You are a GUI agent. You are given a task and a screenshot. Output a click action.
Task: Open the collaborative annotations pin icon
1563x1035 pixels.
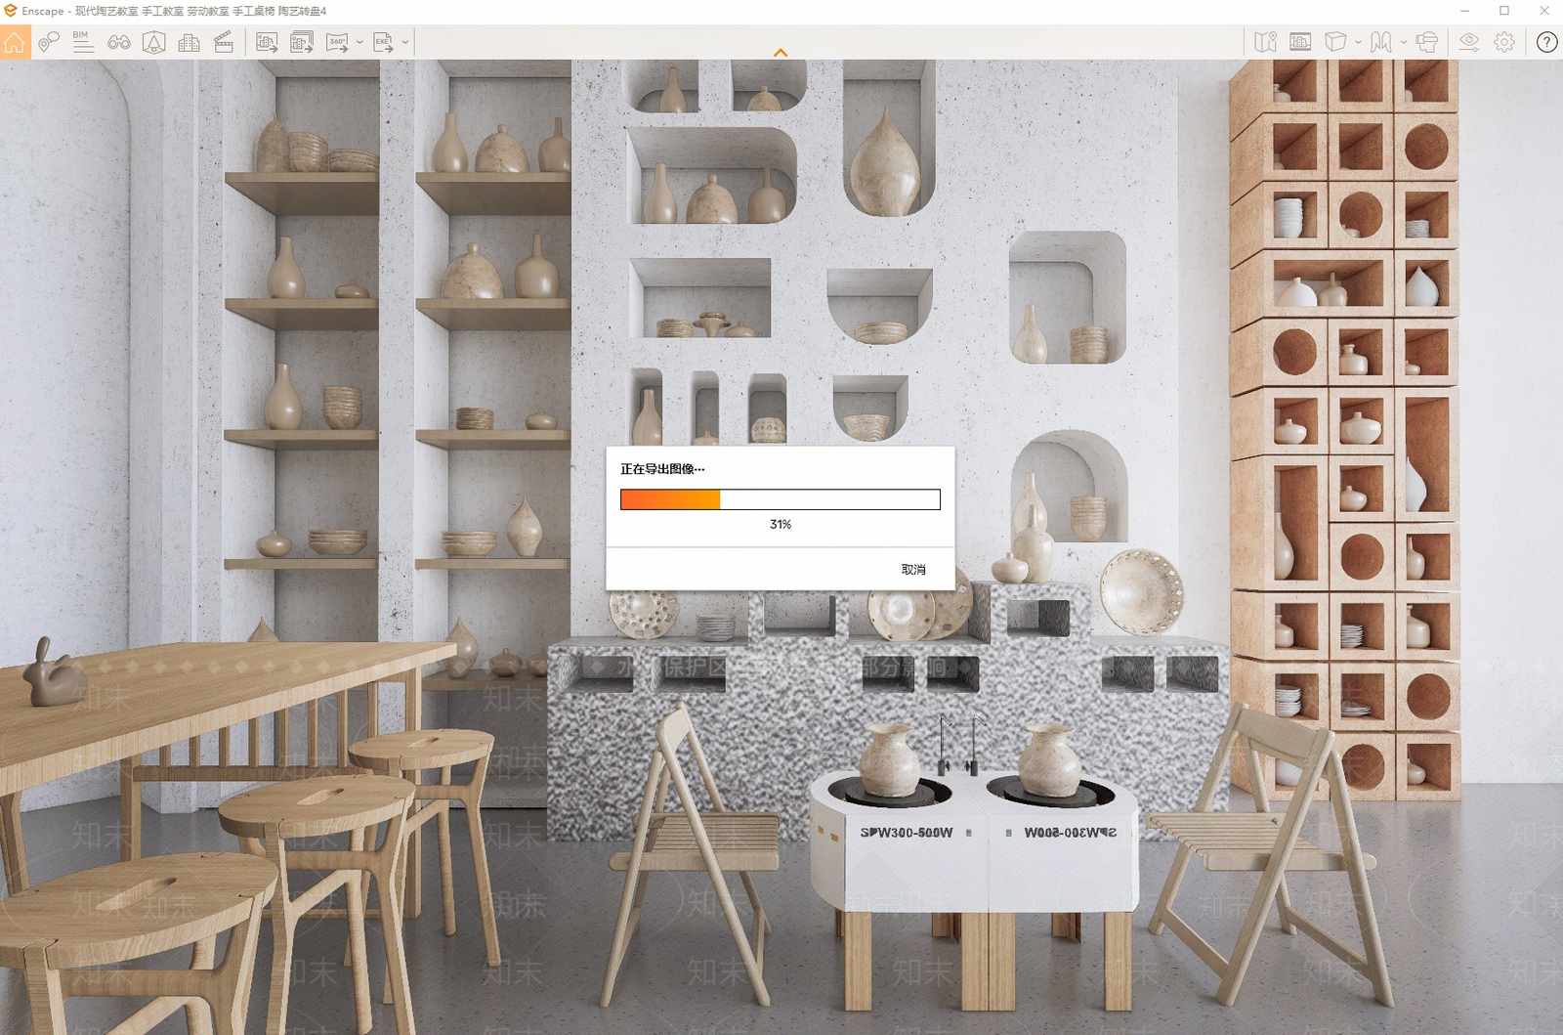pyautogui.click(x=49, y=42)
